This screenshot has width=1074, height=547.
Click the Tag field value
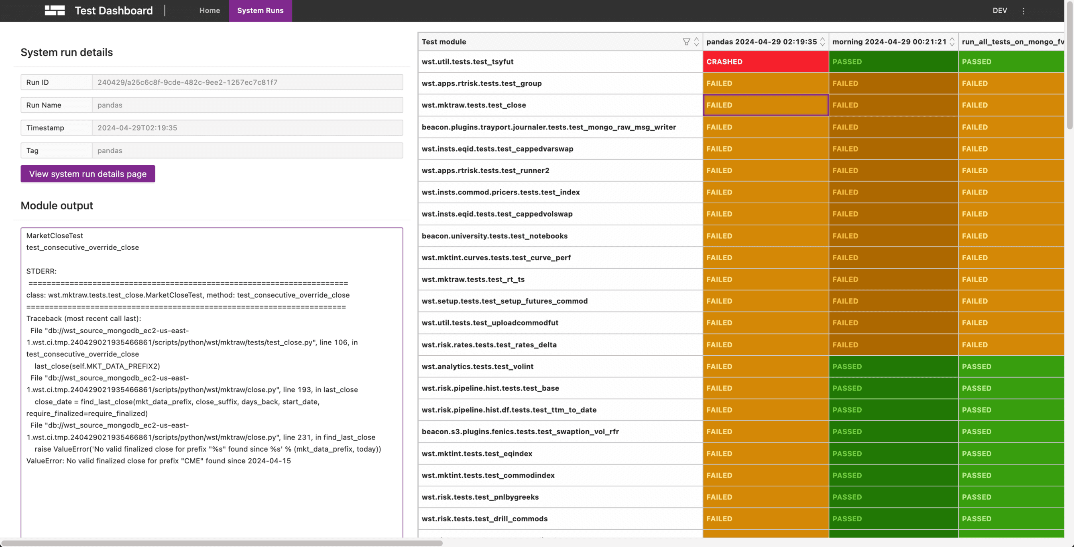click(247, 150)
